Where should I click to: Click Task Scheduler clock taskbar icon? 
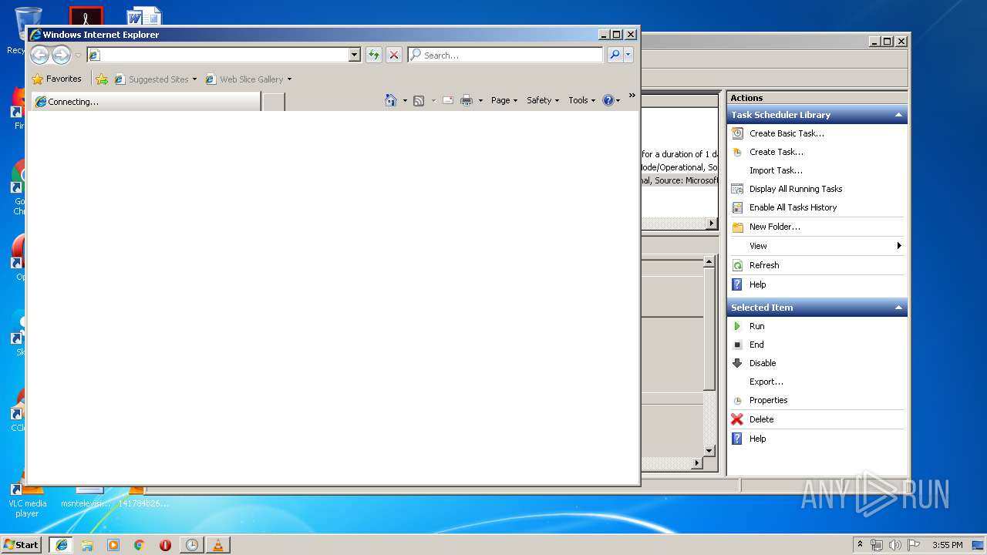coord(191,545)
